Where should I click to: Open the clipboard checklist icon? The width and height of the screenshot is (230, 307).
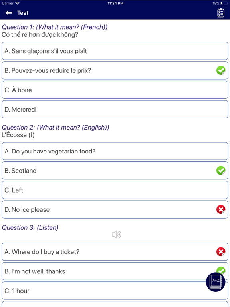(221, 13)
